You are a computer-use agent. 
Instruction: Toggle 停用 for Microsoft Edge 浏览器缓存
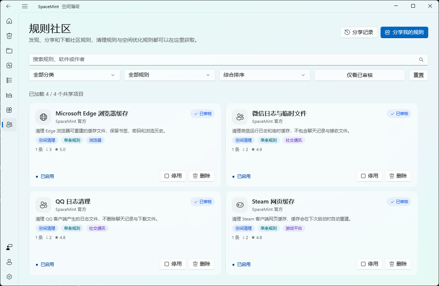coord(173,176)
